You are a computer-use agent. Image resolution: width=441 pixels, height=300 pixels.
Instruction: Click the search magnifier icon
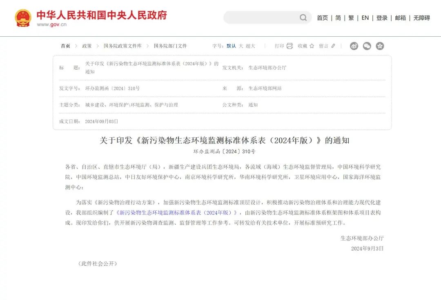pyautogui.click(x=303, y=18)
